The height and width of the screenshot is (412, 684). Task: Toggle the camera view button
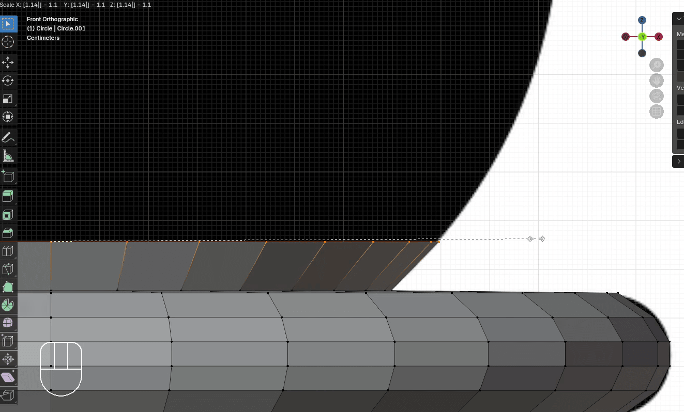pyautogui.click(x=657, y=96)
